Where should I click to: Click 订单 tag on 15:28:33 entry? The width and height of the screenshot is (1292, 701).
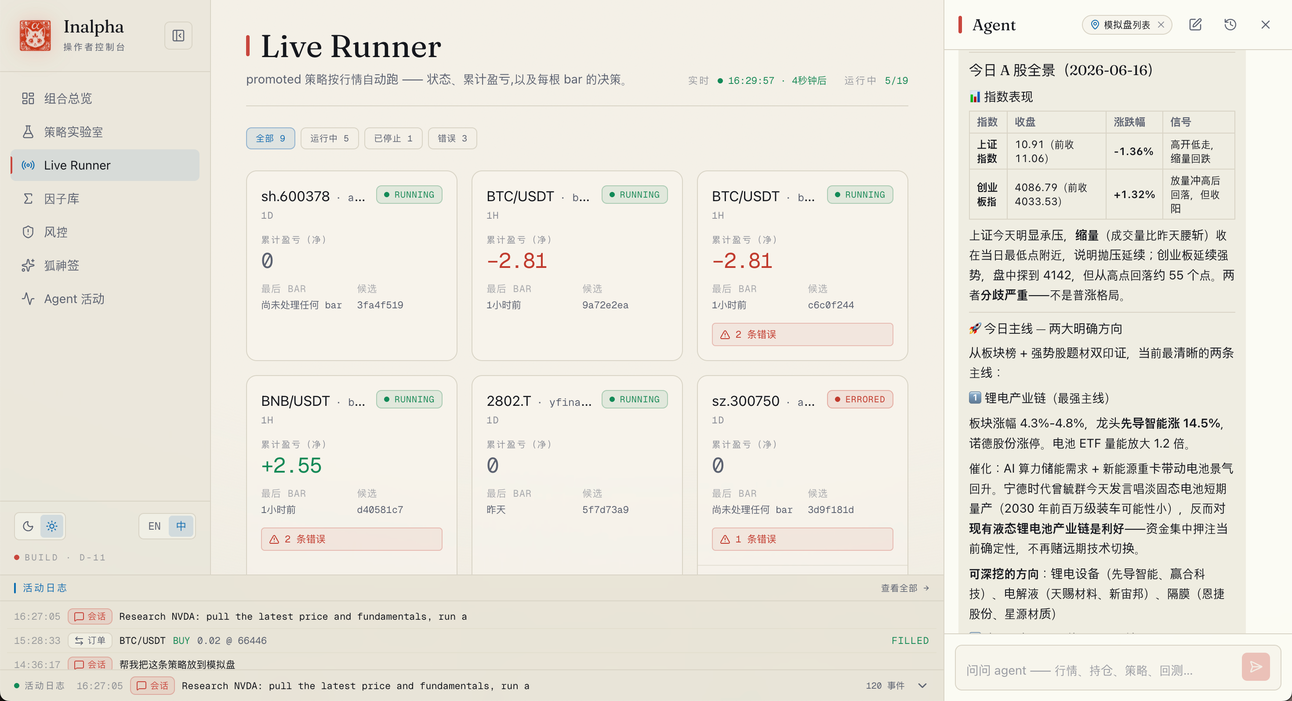pyautogui.click(x=90, y=640)
